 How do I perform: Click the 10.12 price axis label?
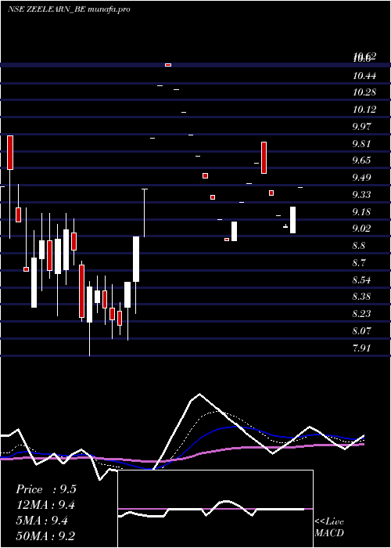coord(364,110)
